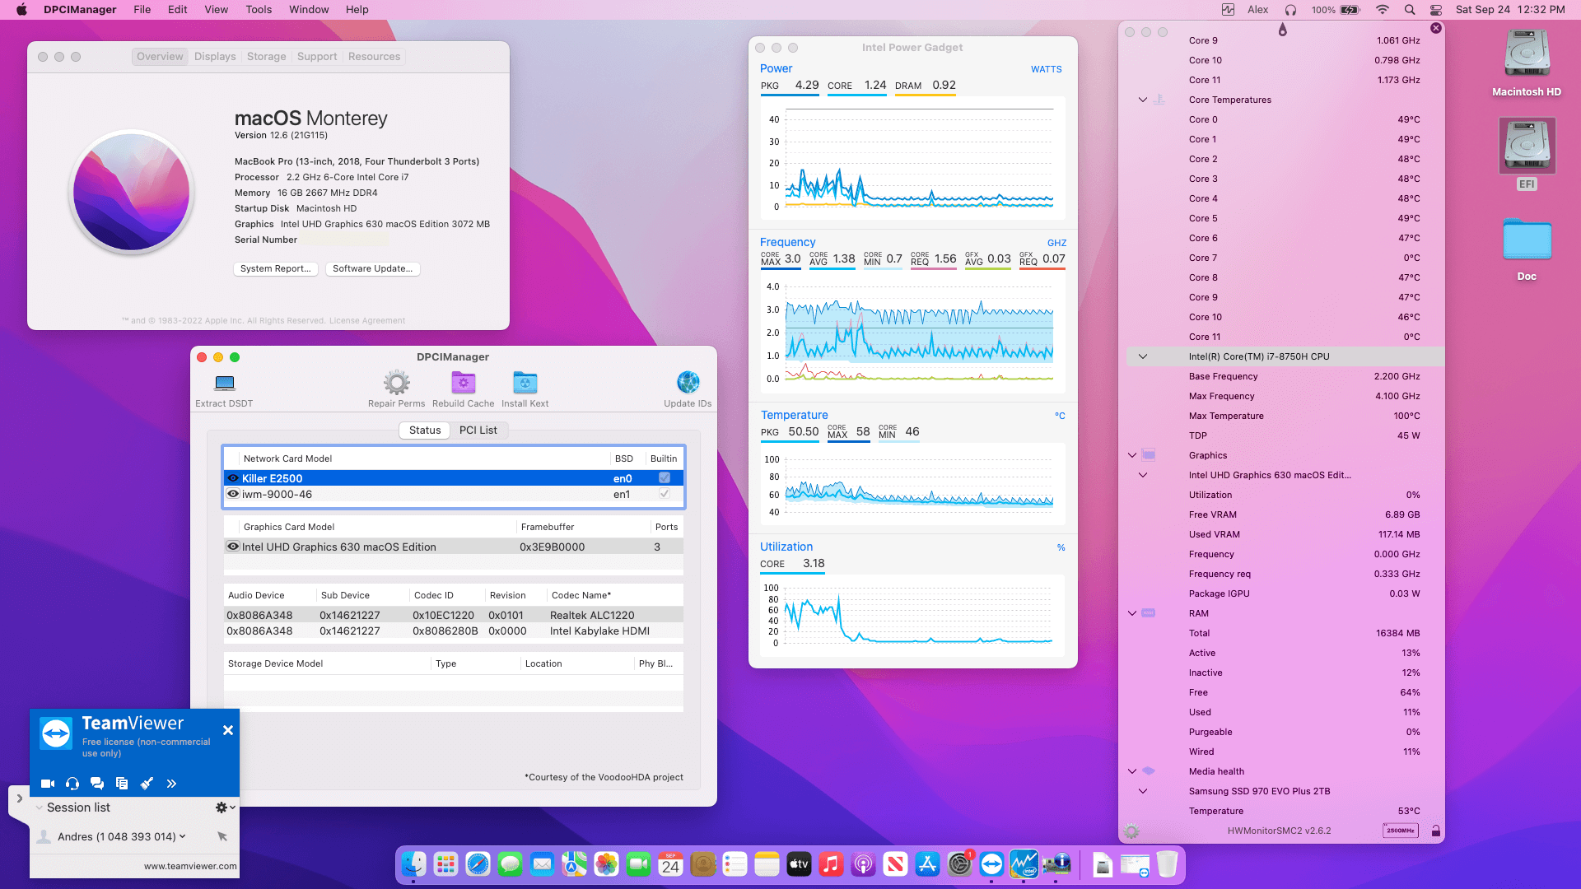Click the Install Kext icon
Viewport: 1581px width, 889px height.
525,383
